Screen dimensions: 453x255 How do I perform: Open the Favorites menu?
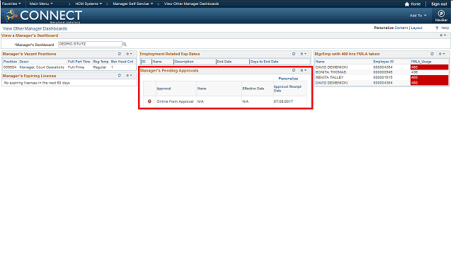click(x=11, y=4)
